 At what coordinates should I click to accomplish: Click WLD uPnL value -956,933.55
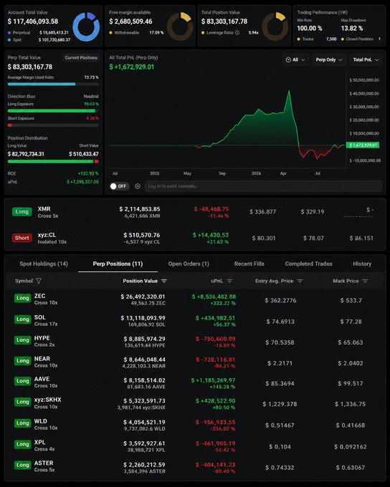point(216,422)
